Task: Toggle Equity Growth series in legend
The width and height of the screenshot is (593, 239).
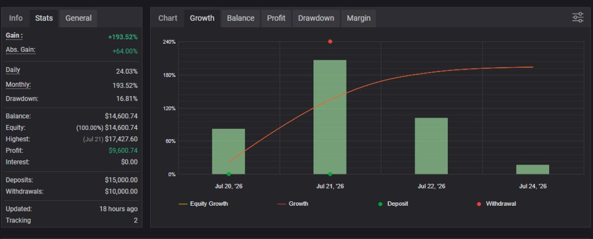Action: [x=203, y=204]
